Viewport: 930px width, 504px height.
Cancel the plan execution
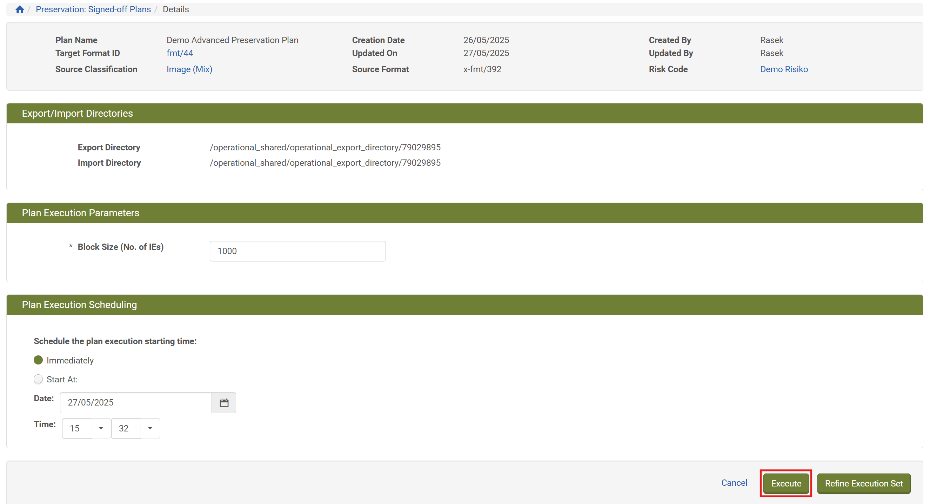click(x=734, y=483)
